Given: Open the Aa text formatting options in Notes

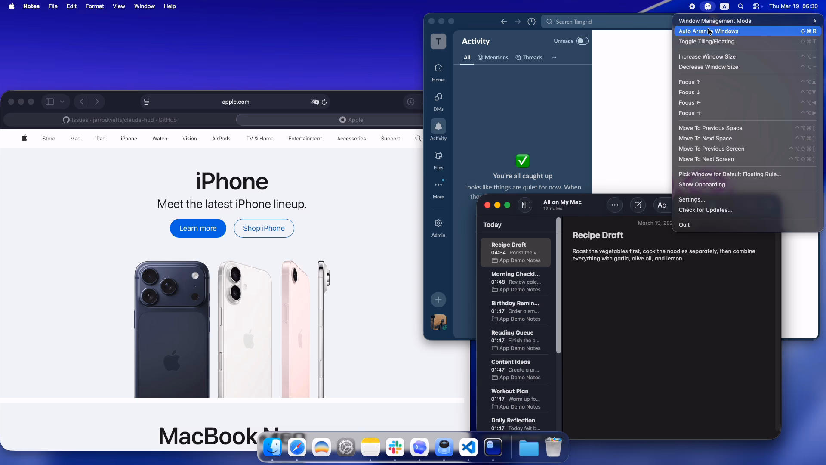Looking at the screenshot, I should pos(662,205).
